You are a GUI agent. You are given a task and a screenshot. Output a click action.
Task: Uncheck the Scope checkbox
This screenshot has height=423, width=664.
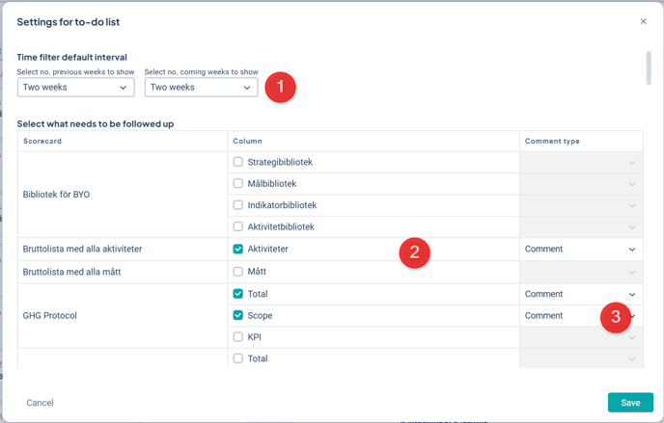[238, 315]
